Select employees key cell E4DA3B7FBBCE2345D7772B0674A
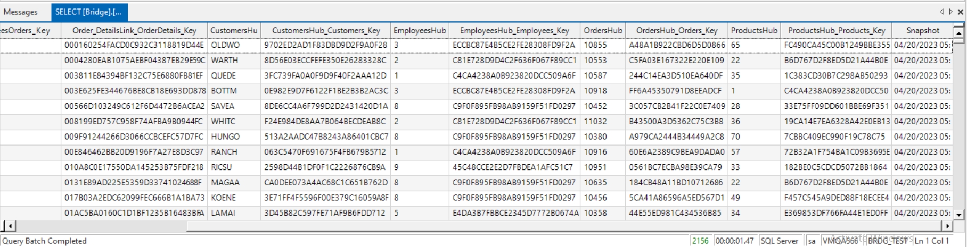The image size is (967, 247). [514, 213]
